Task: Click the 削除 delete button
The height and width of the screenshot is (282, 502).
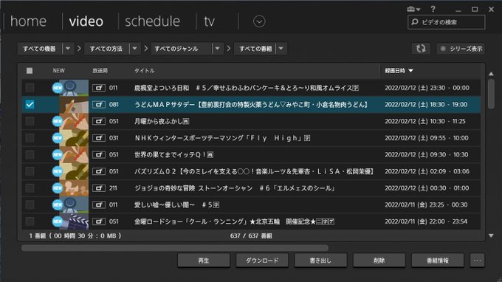Action: (379, 261)
